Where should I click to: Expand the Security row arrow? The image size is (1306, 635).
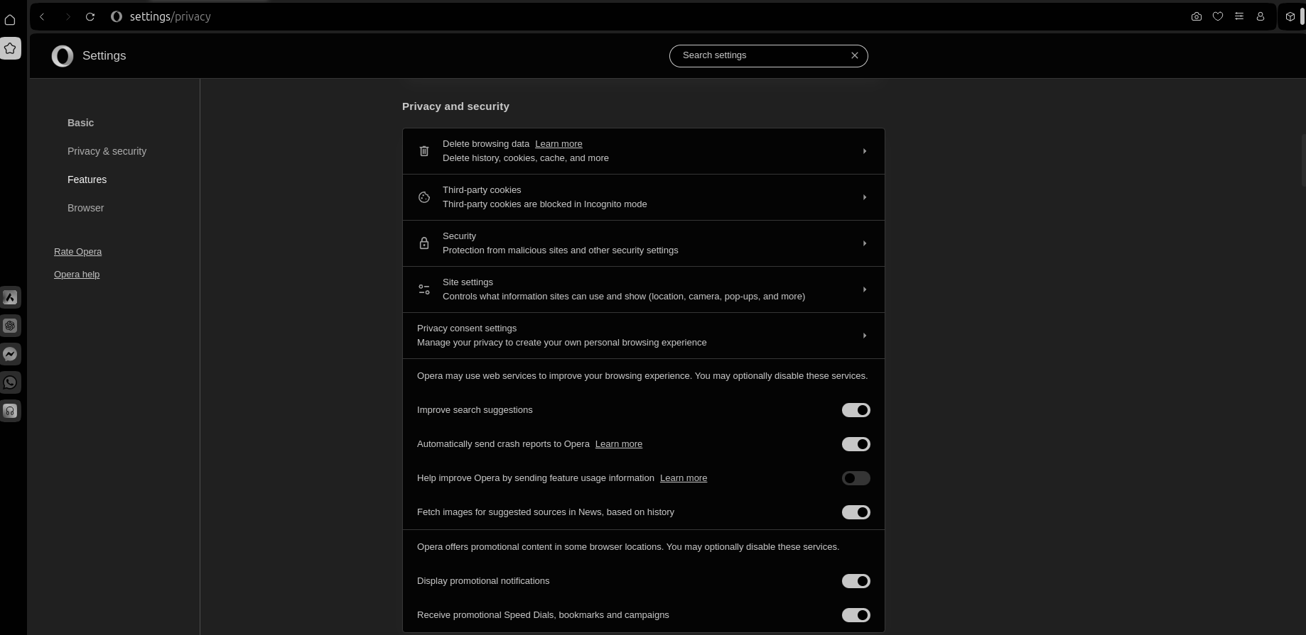[x=865, y=243]
